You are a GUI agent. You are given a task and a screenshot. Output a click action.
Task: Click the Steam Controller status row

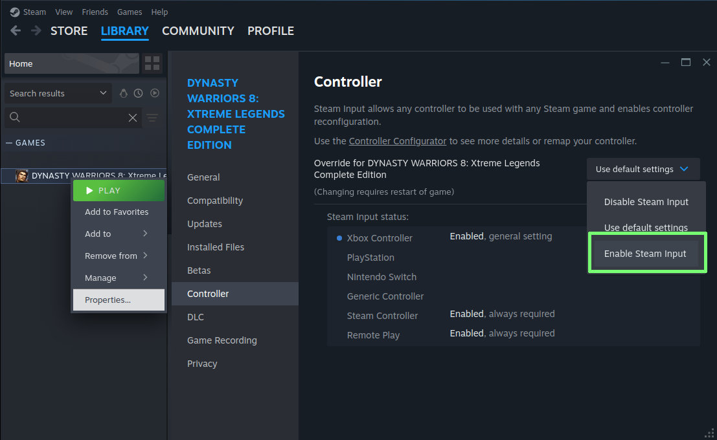click(x=513, y=315)
